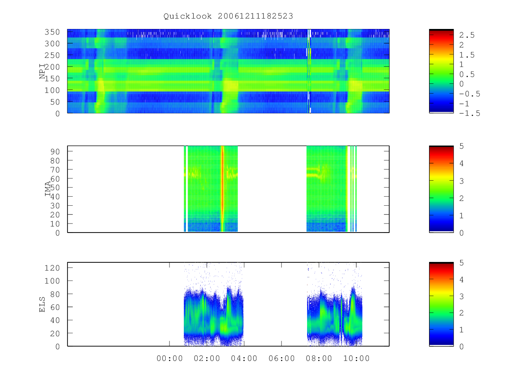Click the 120 tick label on ELS axis
The image size is (519, 389).
coord(53,268)
